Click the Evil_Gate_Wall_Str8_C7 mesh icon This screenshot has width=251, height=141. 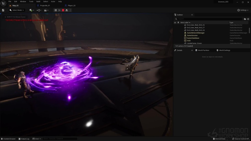point(185,28)
